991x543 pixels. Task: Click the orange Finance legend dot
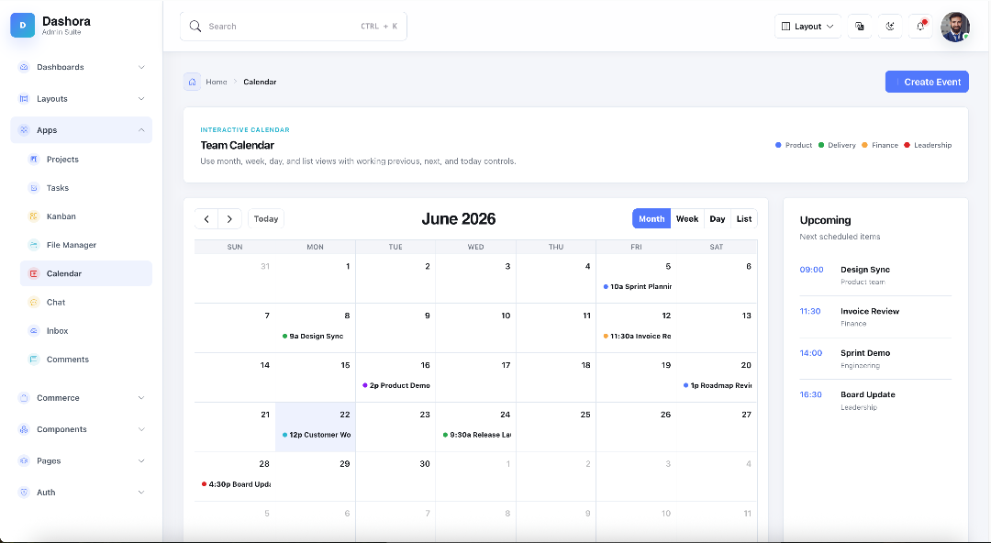(x=864, y=146)
